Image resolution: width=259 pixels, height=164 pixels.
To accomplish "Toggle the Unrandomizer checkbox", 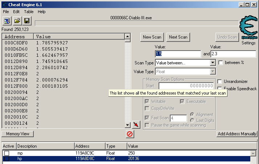I will click(x=219, y=81).
